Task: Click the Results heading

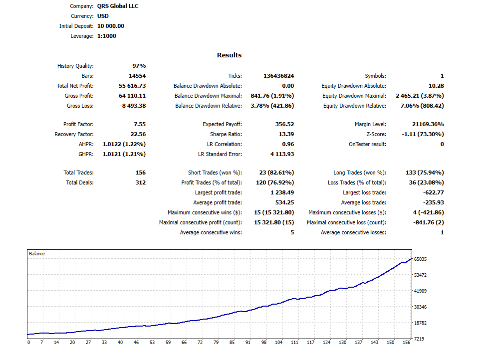Action: click(x=229, y=55)
